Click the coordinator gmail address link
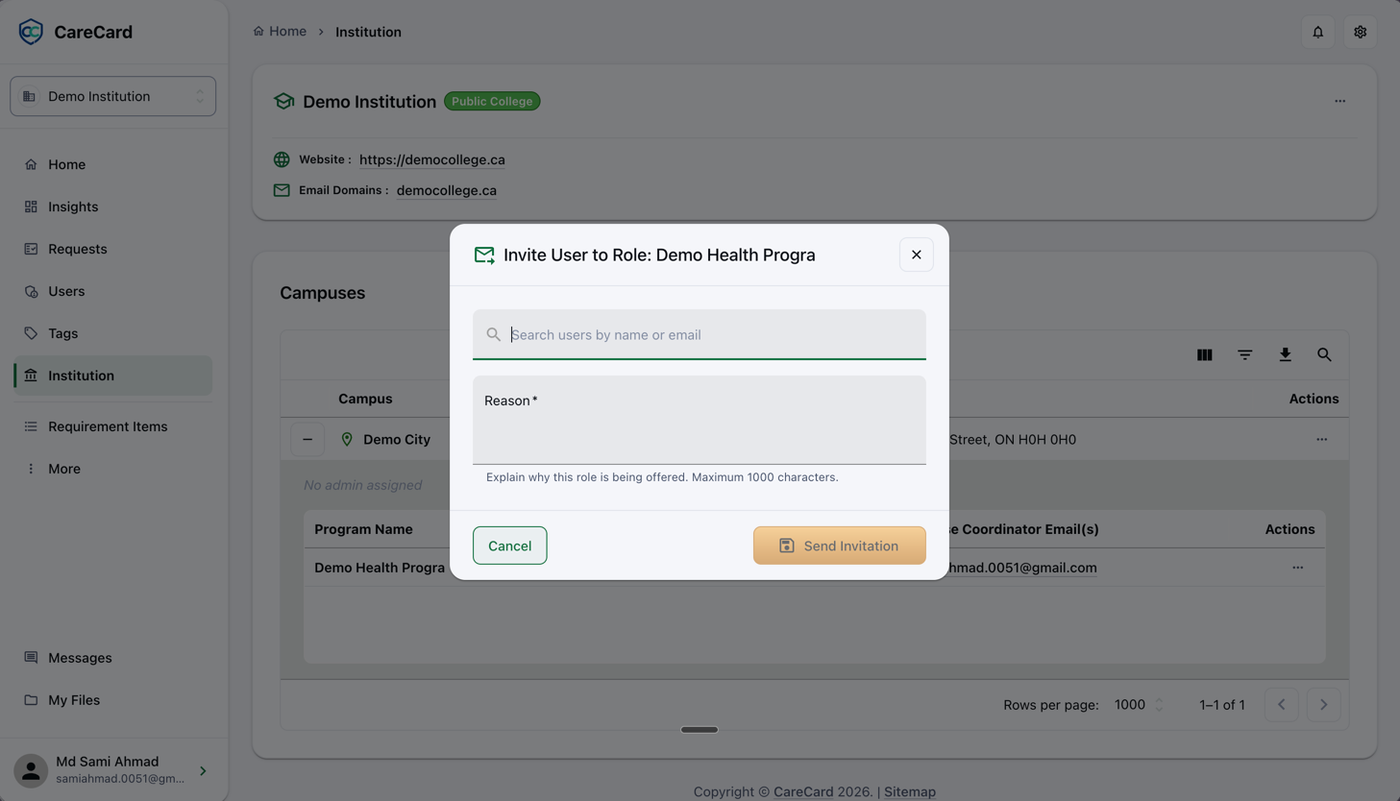Viewport: 1400px width, 801px height. tap(1022, 568)
